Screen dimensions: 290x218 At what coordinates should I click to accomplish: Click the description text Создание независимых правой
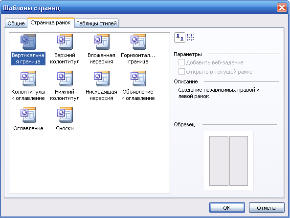point(217,90)
